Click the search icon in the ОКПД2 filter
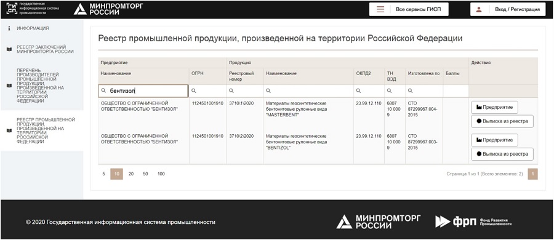The height and width of the screenshot is (240, 554). (358, 91)
